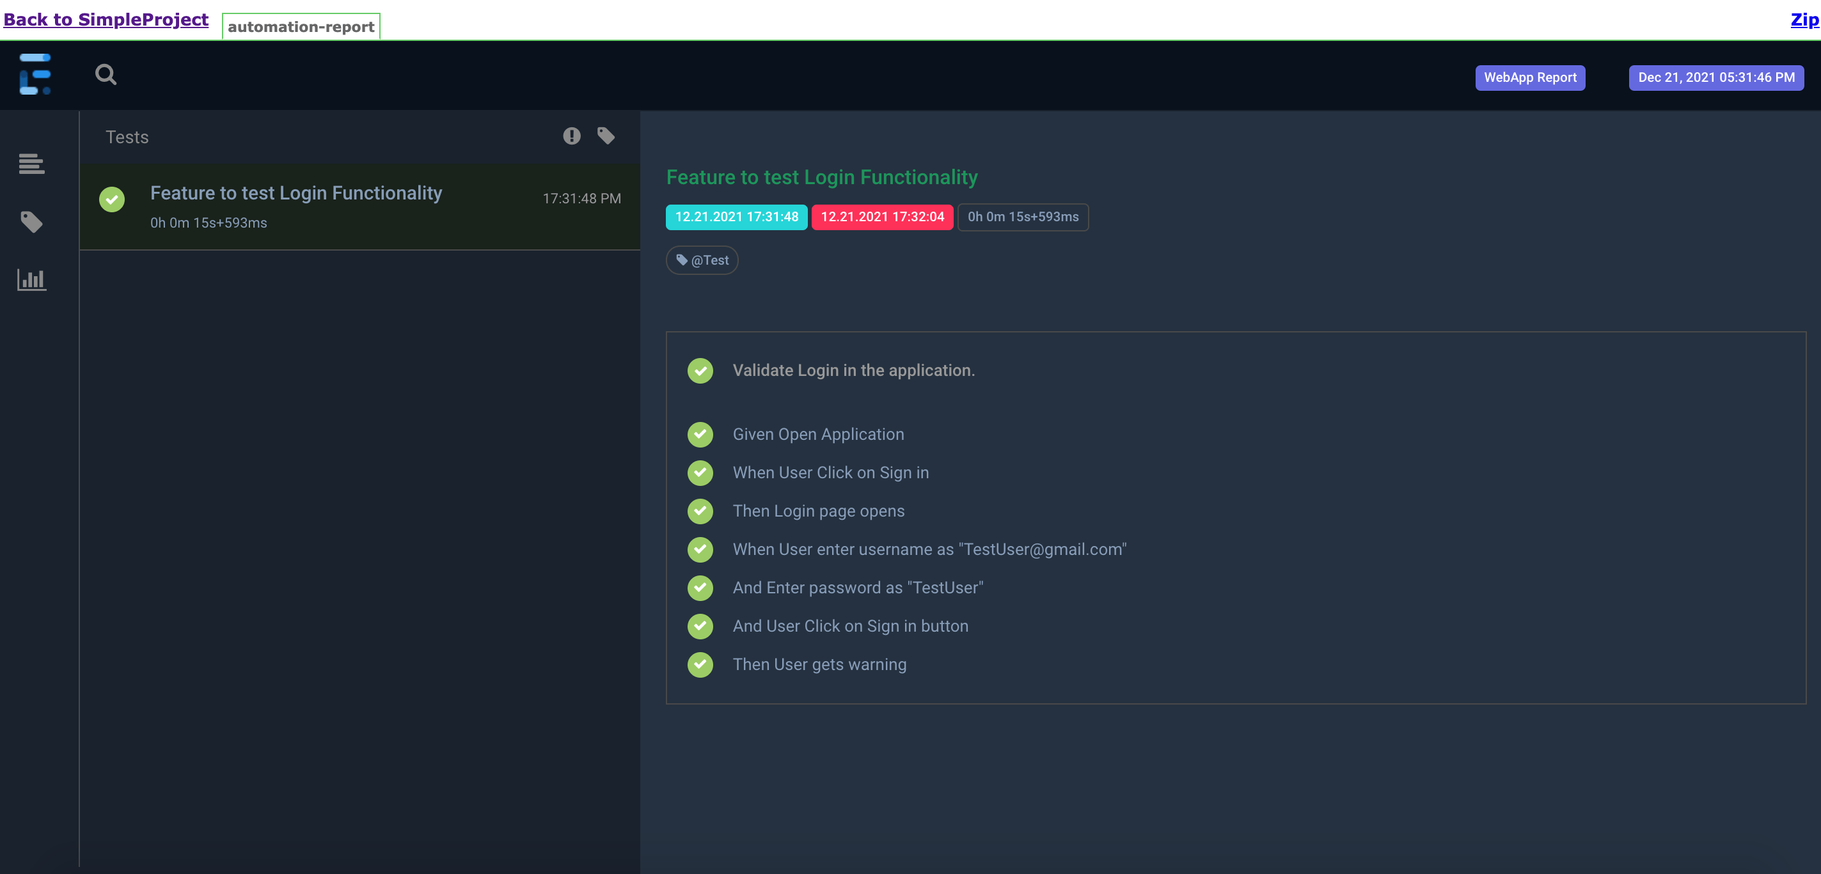Click the pass icon for Validate Login scenario
This screenshot has width=1821, height=874.
pyautogui.click(x=700, y=370)
